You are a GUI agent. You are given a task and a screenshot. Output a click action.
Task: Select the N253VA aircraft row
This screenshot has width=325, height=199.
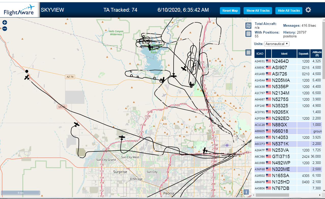(288, 150)
